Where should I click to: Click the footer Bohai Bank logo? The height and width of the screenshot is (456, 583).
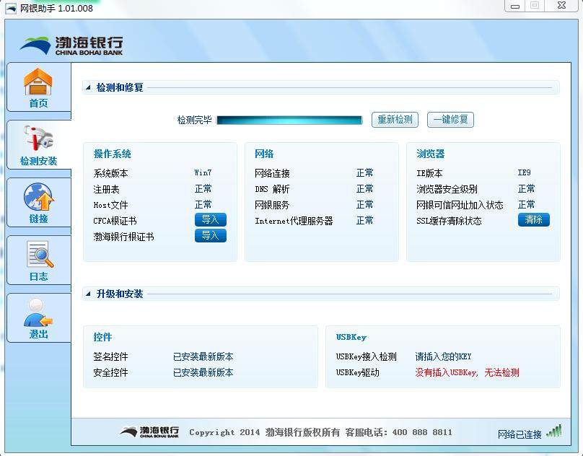[149, 431]
